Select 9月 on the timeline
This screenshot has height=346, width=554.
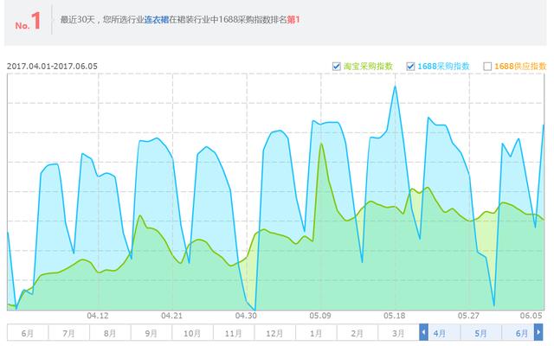click(151, 332)
